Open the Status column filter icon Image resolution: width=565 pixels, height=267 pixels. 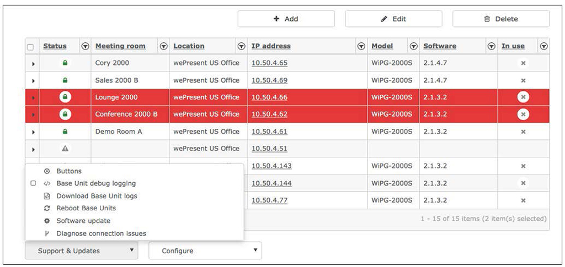[x=85, y=46]
